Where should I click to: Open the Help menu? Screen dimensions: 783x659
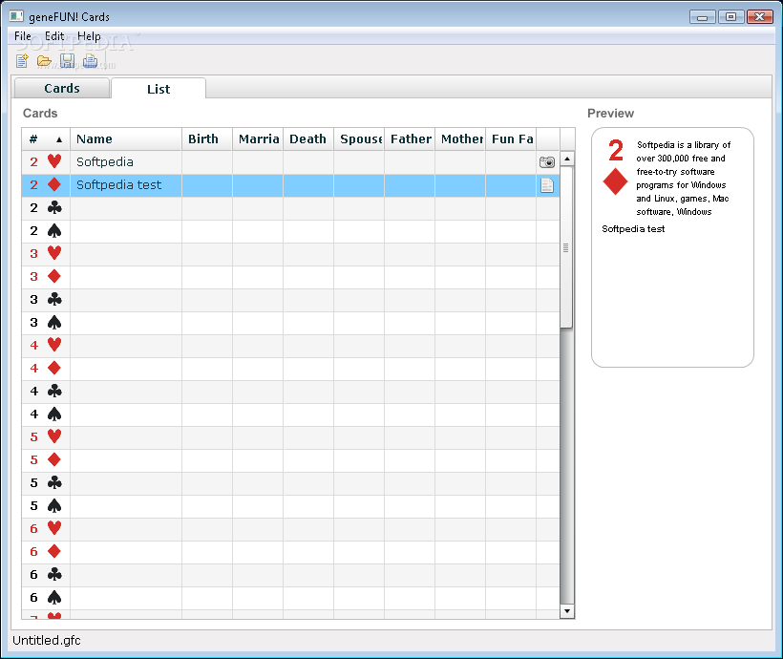point(89,36)
